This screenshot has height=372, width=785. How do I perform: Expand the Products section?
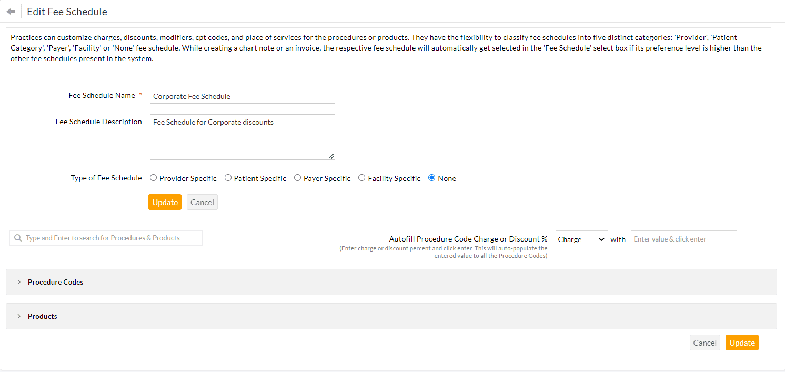tap(42, 316)
